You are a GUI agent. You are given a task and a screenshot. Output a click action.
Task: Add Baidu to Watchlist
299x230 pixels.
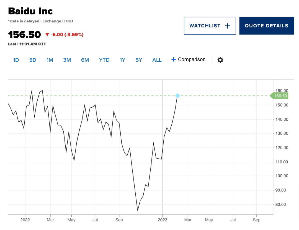[x=210, y=26]
